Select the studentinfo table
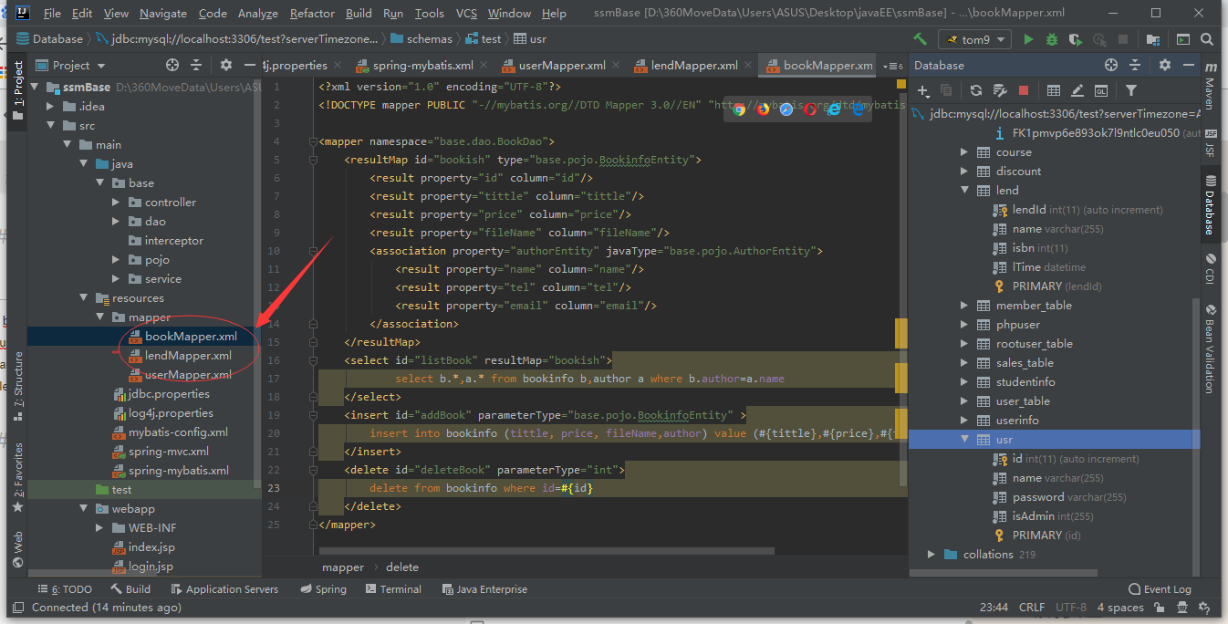This screenshot has height=624, width=1228. click(x=1025, y=382)
